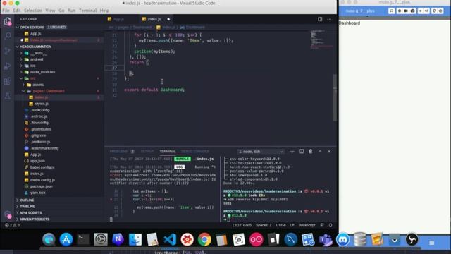Screen dimensions: 451x254
Task: Open App Store in dock
Action: click(x=66, y=239)
